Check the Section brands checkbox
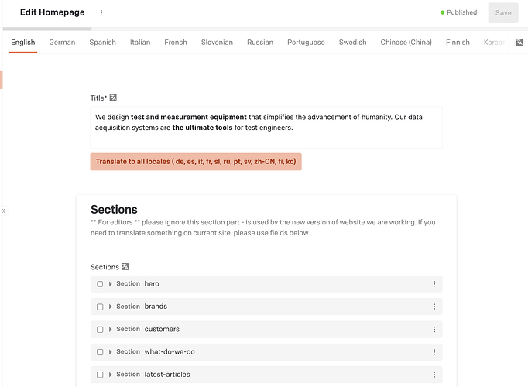The width and height of the screenshot is (528, 387). (x=100, y=307)
